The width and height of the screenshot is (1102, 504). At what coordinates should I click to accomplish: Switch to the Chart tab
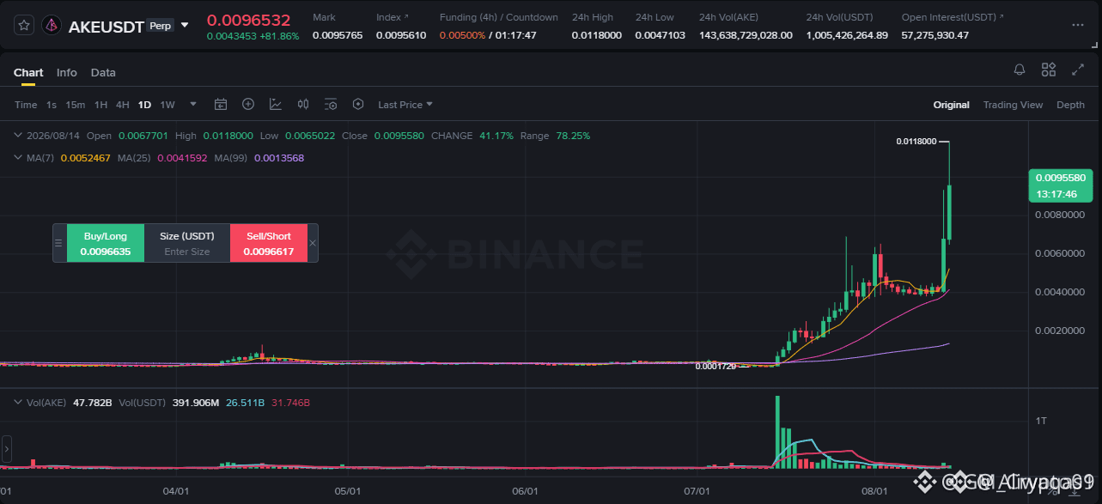[28, 73]
